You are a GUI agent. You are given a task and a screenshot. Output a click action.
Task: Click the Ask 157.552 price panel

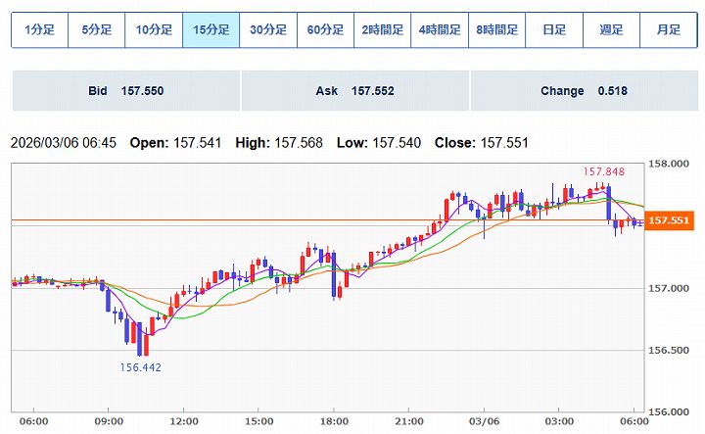354,91
